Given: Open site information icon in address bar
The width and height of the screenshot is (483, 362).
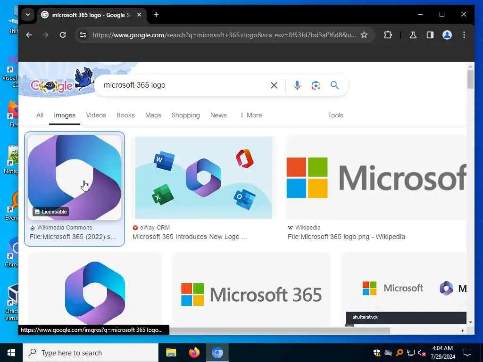Looking at the screenshot, I should (83, 35).
